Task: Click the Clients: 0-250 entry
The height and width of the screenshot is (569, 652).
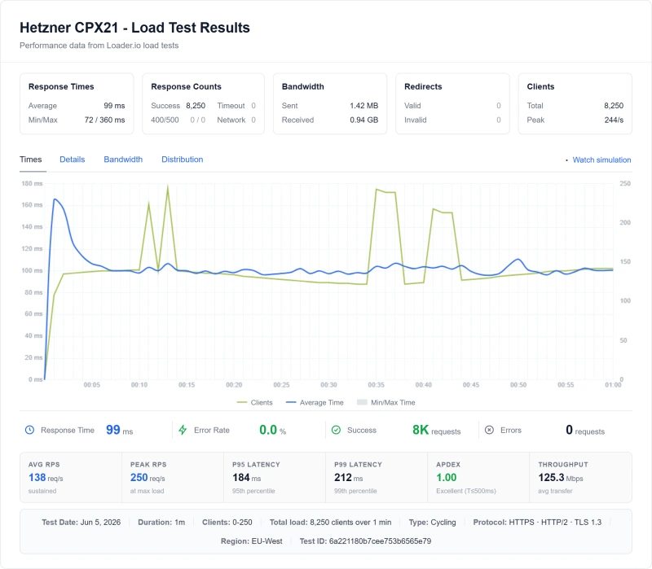Action: 227,522
